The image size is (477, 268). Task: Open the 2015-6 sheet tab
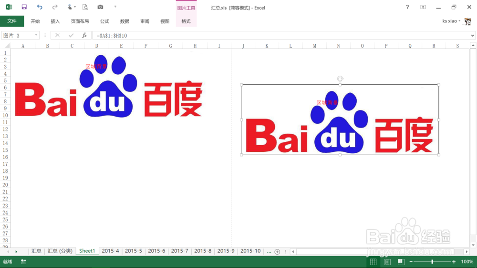click(156, 251)
